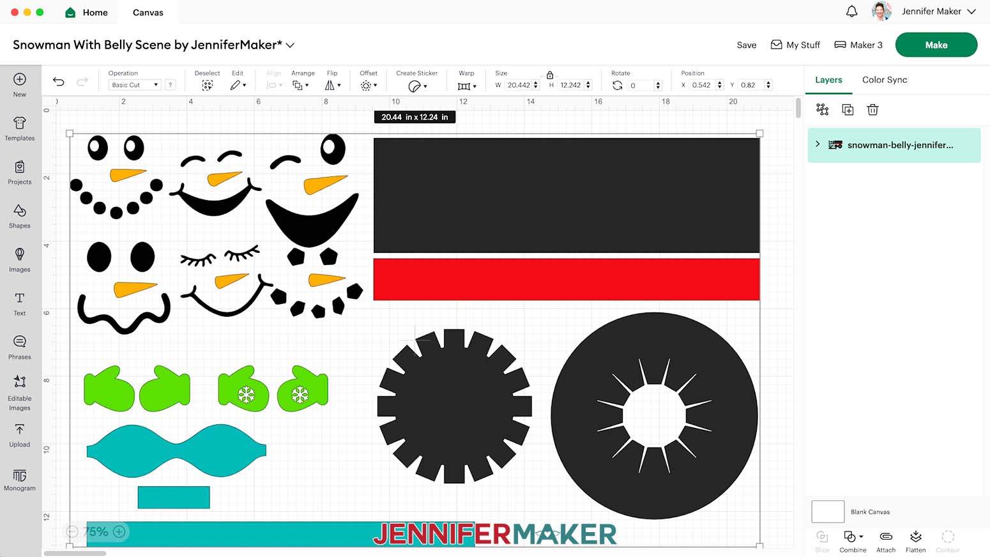Click the Attach icon

tap(886, 536)
